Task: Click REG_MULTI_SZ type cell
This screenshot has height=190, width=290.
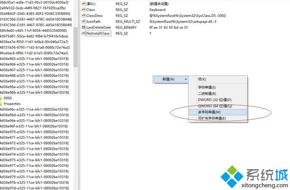Action: pyautogui.click(x=128, y=21)
